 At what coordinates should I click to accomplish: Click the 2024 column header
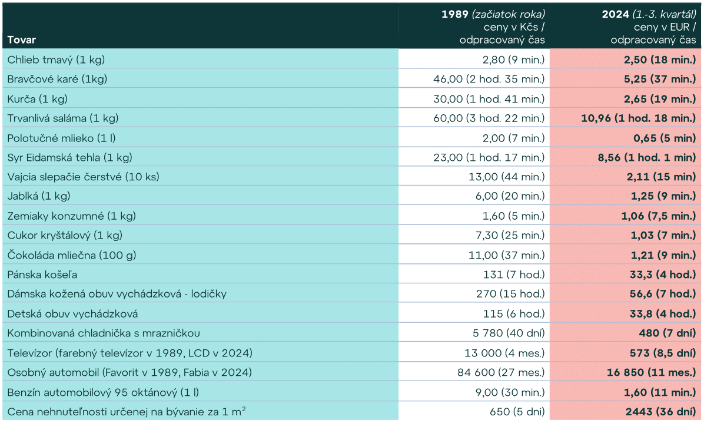pos(649,27)
